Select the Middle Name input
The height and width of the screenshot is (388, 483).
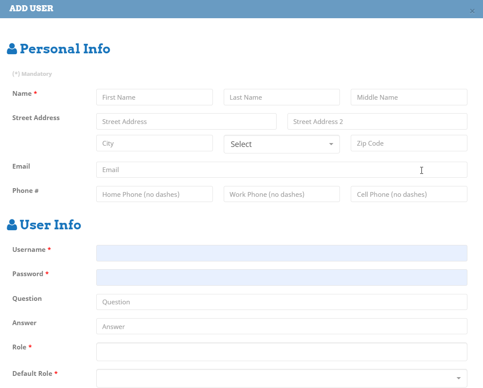point(408,97)
